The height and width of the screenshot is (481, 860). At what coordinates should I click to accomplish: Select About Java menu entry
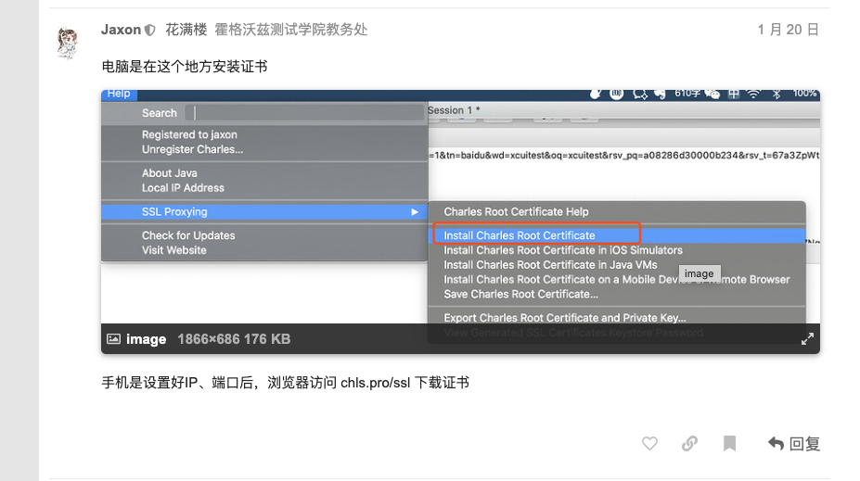169,173
